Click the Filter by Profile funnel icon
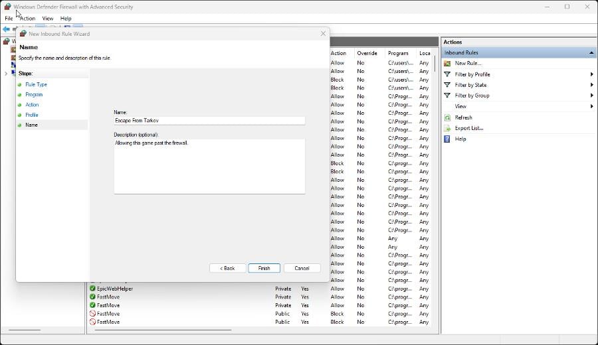Screen dimensions: 598x345 click(447, 74)
